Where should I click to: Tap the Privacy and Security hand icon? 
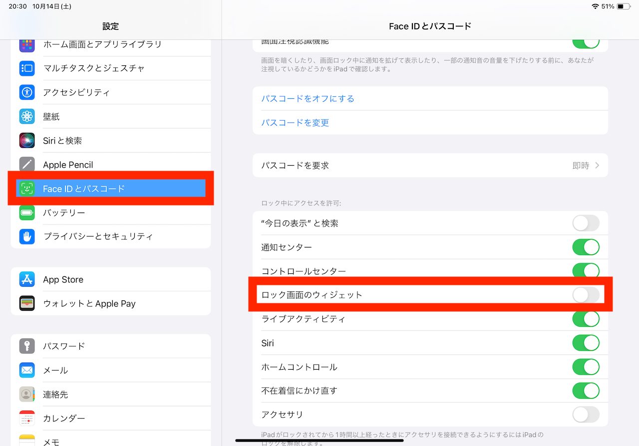[27, 236]
